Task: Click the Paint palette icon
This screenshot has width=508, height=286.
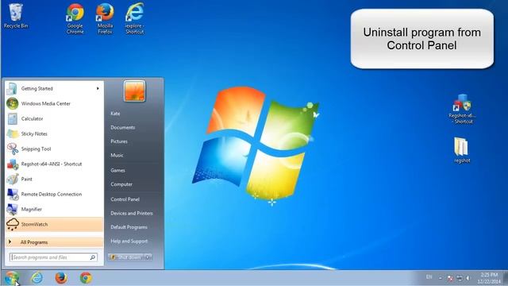Action: tap(13, 179)
